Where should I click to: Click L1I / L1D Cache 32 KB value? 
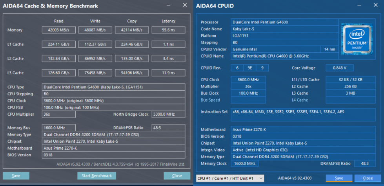(x=350, y=80)
